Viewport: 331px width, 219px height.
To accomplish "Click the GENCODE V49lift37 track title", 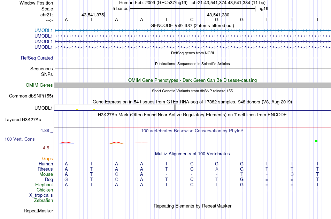I will click(192, 25).
